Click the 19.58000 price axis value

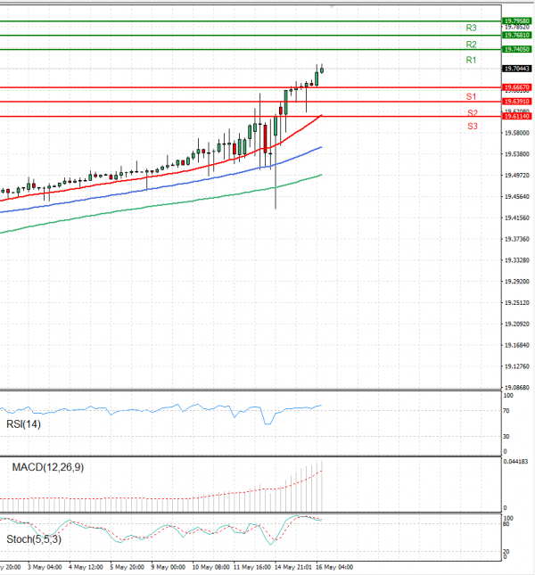point(517,133)
